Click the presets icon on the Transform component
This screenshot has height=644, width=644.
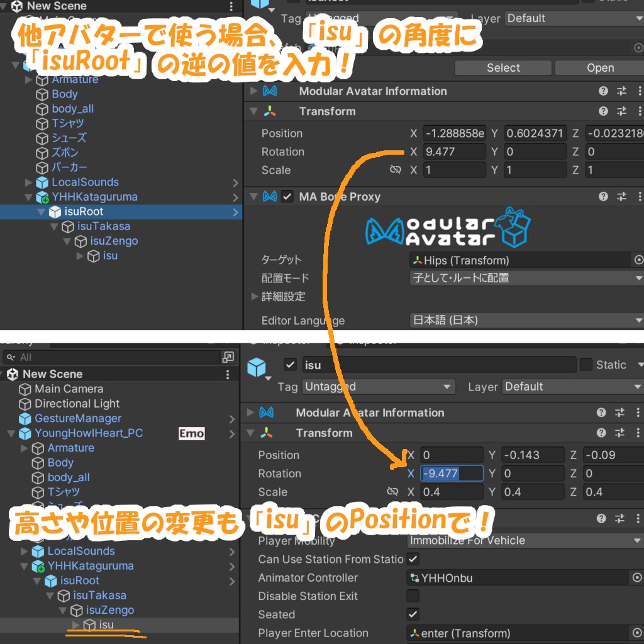621,111
